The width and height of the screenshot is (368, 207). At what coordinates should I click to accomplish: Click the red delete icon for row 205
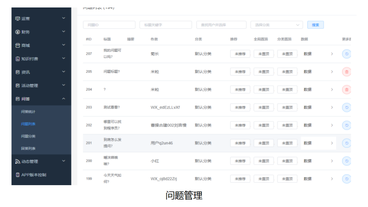(347, 72)
